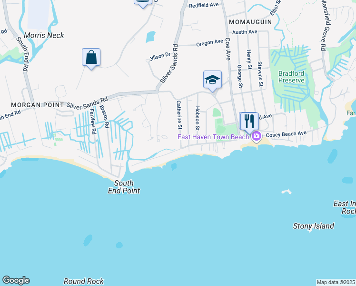The height and width of the screenshot is (286, 356).
Task: Click the Morris Neck place label
Action: coord(44,35)
